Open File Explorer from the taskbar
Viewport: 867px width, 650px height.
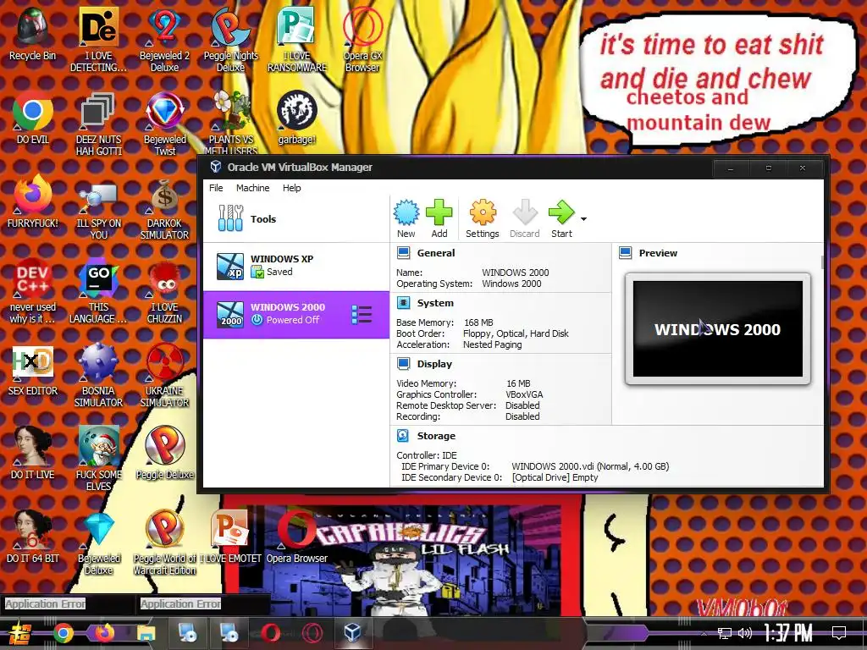coord(146,633)
